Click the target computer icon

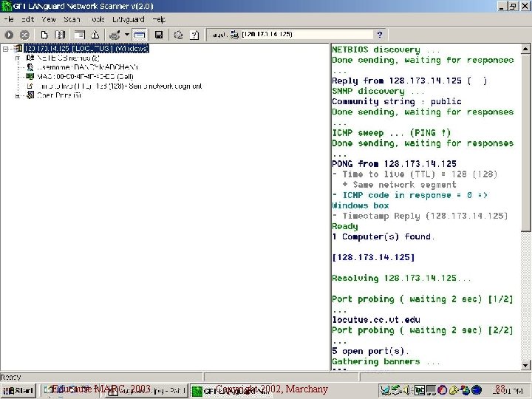pos(234,34)
